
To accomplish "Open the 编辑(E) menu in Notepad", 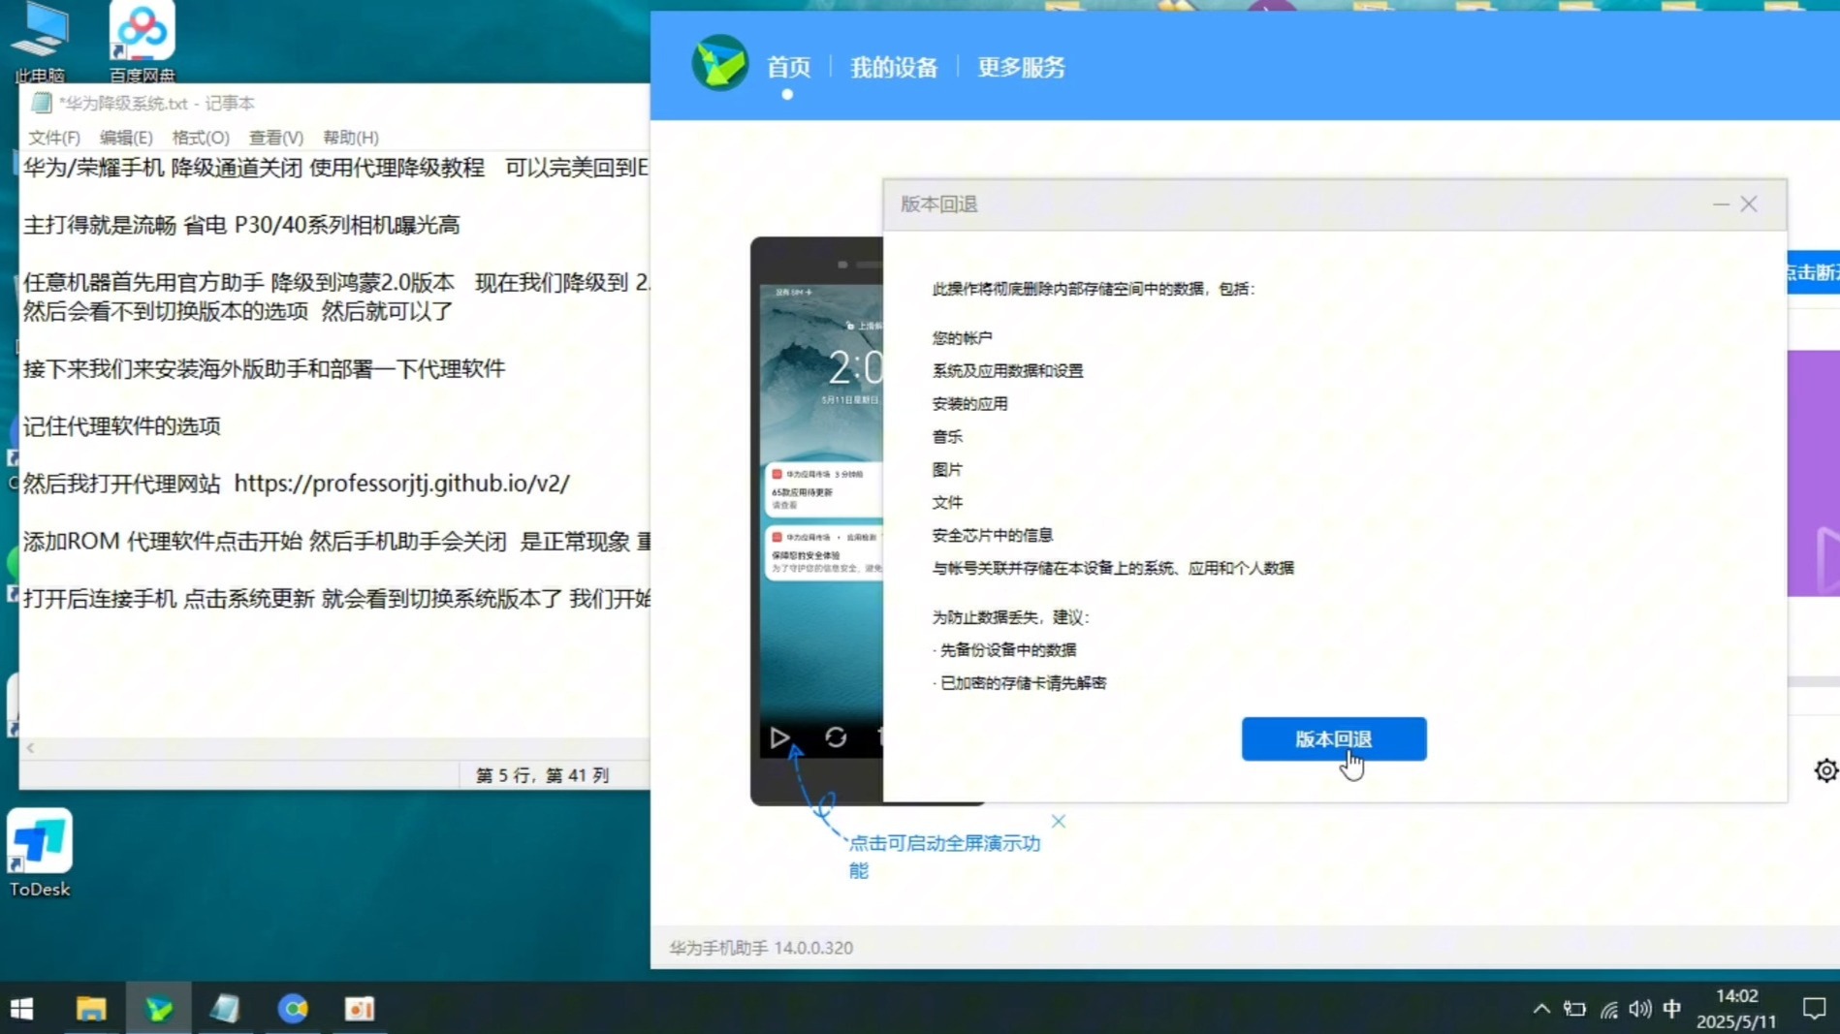I will click(126, 138).
